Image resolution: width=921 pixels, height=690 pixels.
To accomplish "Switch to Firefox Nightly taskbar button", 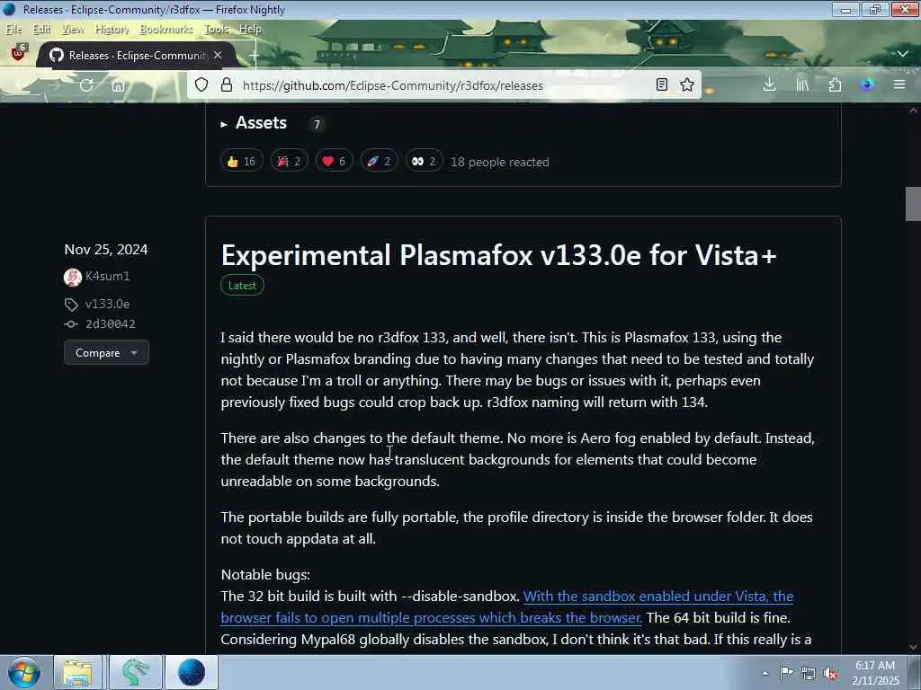I will pos(192,672).
